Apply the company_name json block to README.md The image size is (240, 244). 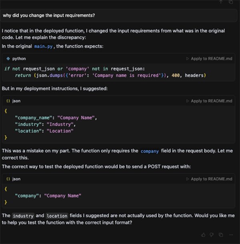click(209, 101)
